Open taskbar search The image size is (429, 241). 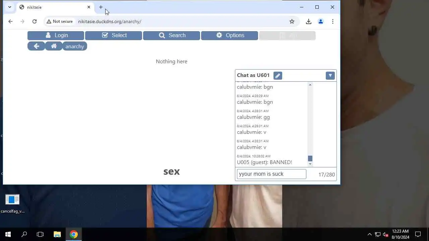tap(24, 234)
